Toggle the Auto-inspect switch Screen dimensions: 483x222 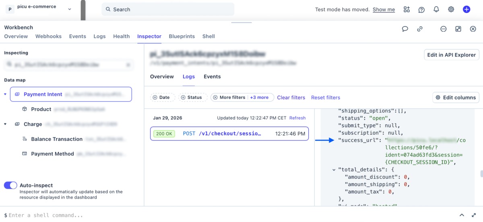tap(10, 185)
